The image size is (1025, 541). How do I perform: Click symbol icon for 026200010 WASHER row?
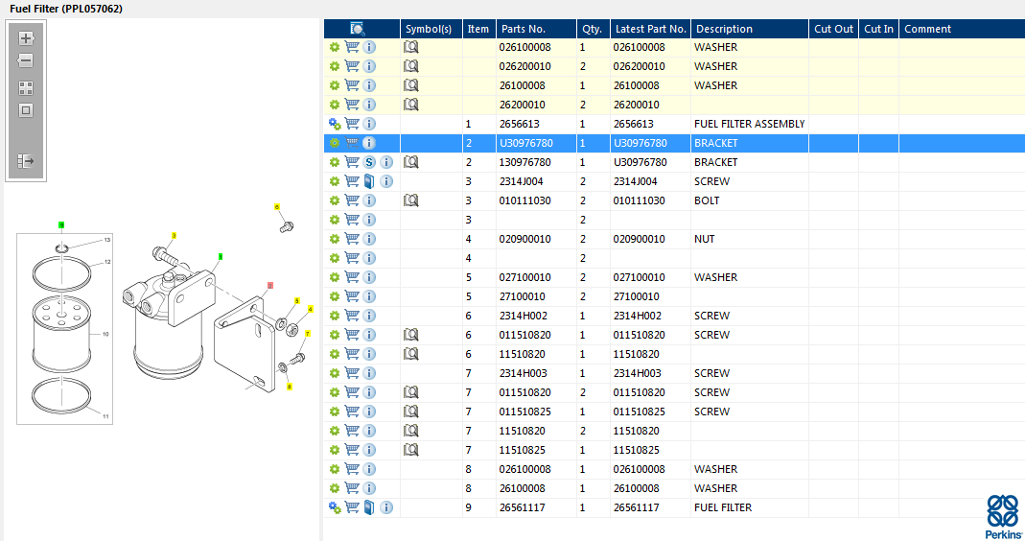[x=410, y=66]
